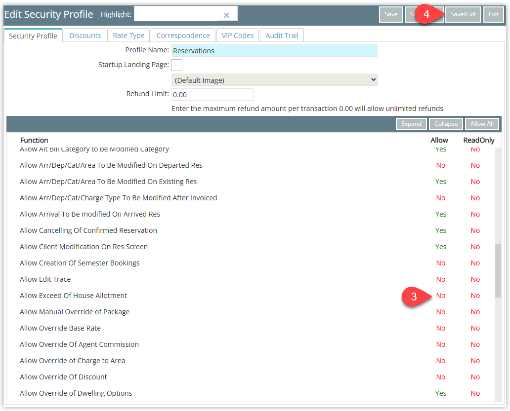Collapse all function groups
Screen dimensions: 510x411
point(446,124)
